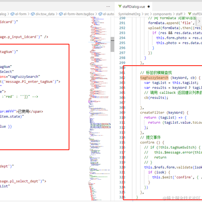Click "tagNum')" text in left editor
The width and height of the screenshot is (202, 202).
pos(9,52)
